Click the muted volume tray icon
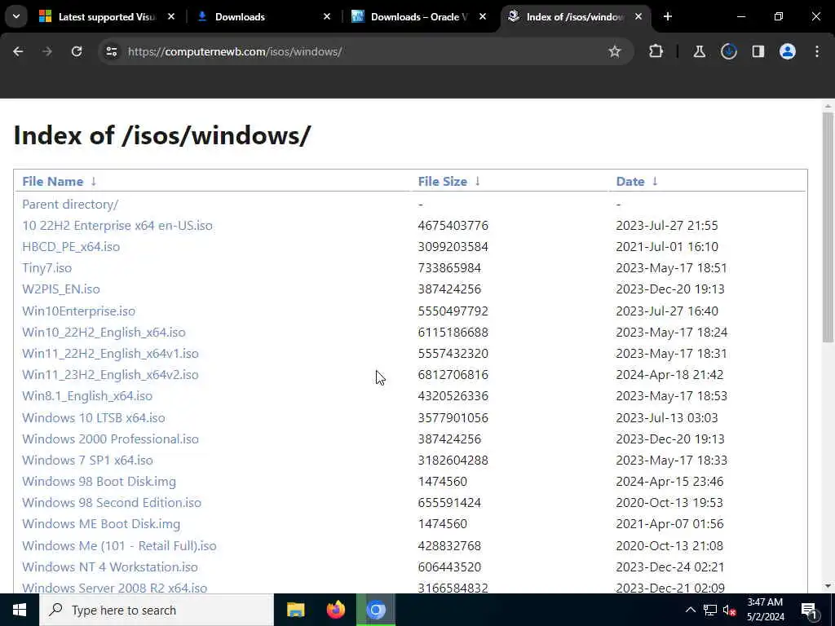The height and width of the screenshot is (626, 835). tap(730, 610)
